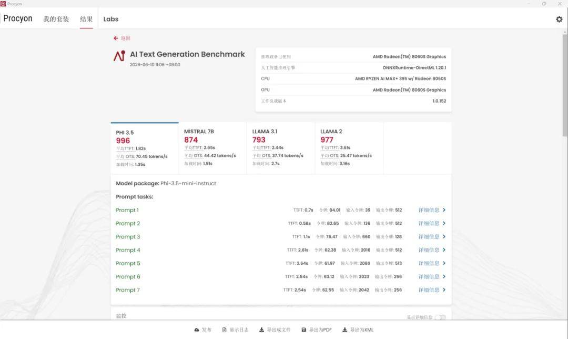Click 'ONNXRuntime-DirectML 1.20.1' engine value

pyautogui.click(x=414, y=67)
